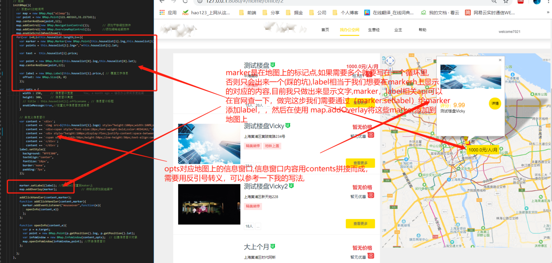Click the welcome7021 user name
The height and width of the screenshot is (263, 552).
point(509,31)
